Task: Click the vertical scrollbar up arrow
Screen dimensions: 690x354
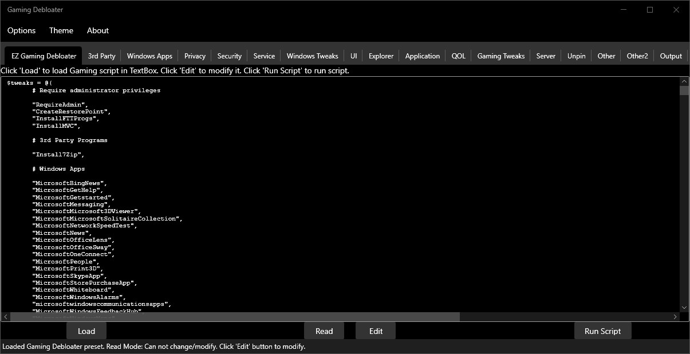Action: [x=684, y=81]
